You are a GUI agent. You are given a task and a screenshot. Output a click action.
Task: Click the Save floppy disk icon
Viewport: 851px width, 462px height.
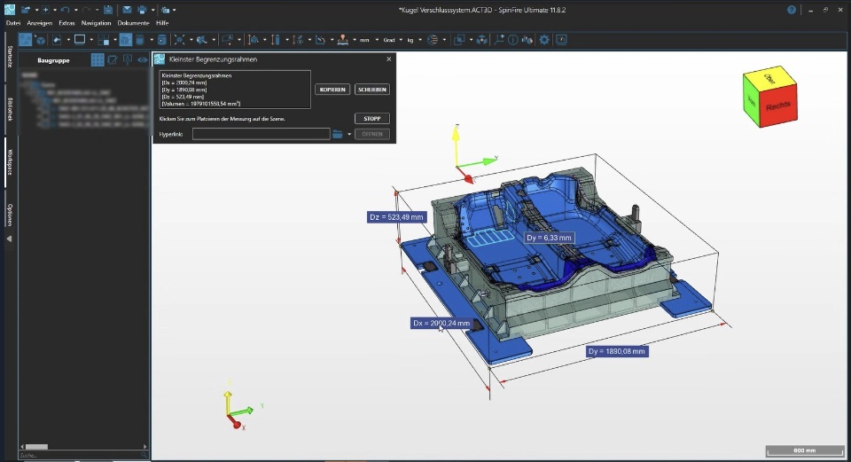click(108, 10)
